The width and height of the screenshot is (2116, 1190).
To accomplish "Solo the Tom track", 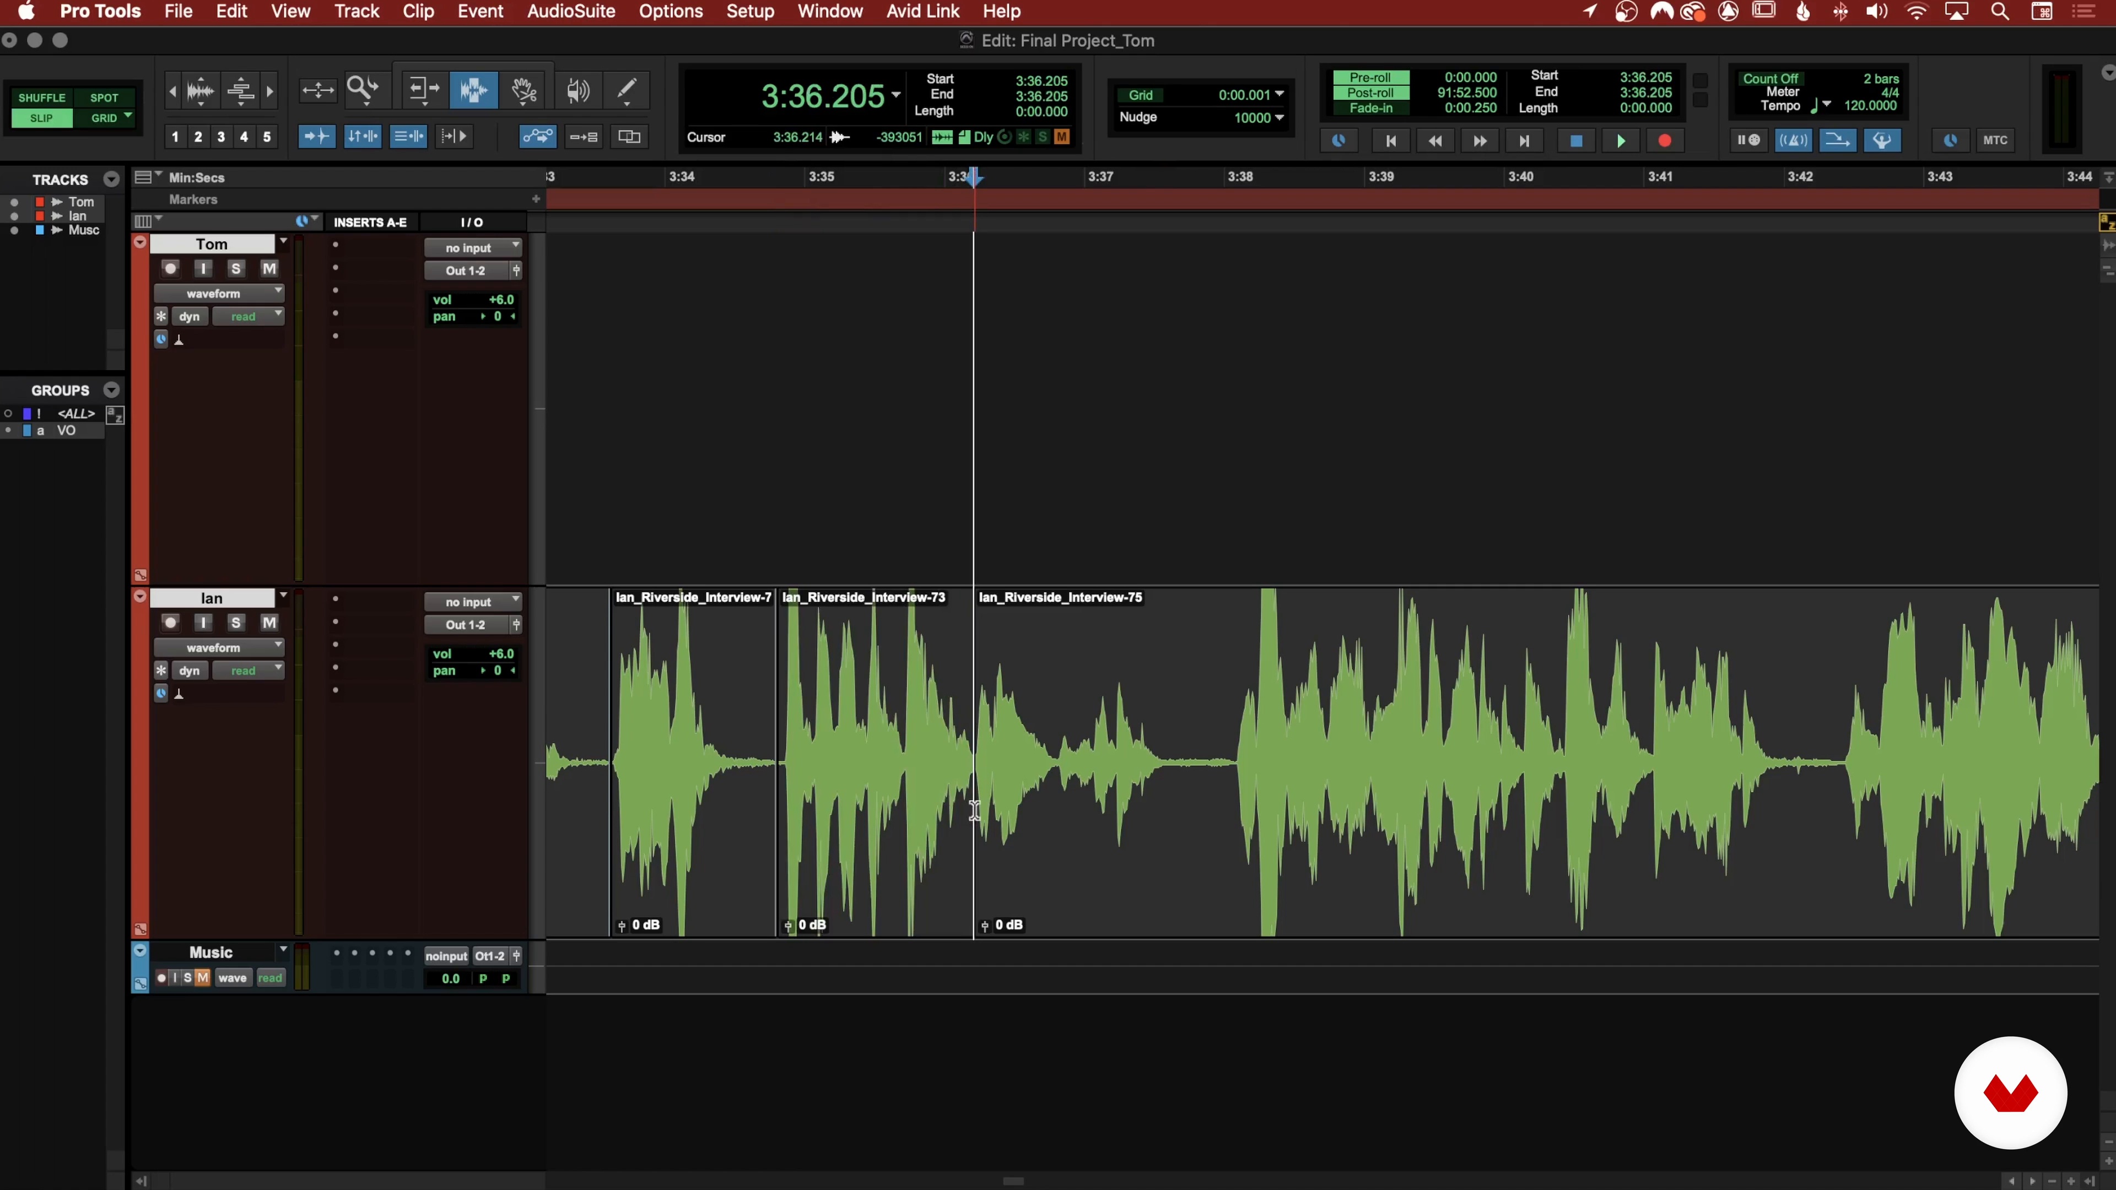I will point(236,268).
